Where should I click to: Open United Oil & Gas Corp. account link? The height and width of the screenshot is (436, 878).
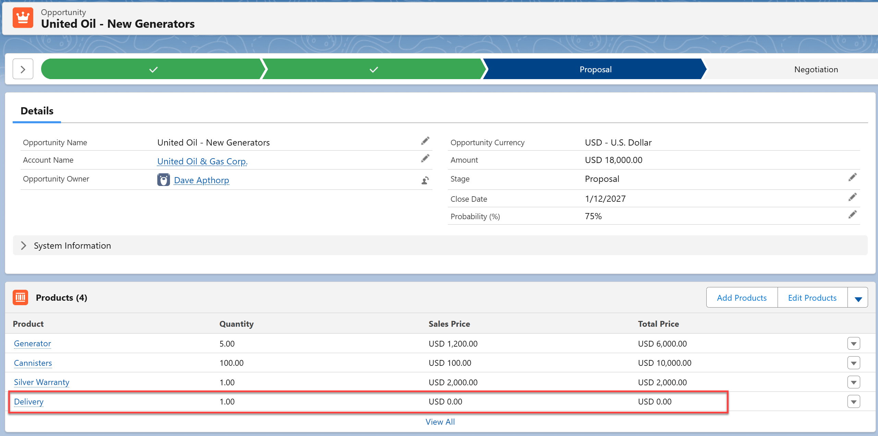click(202, 161)
